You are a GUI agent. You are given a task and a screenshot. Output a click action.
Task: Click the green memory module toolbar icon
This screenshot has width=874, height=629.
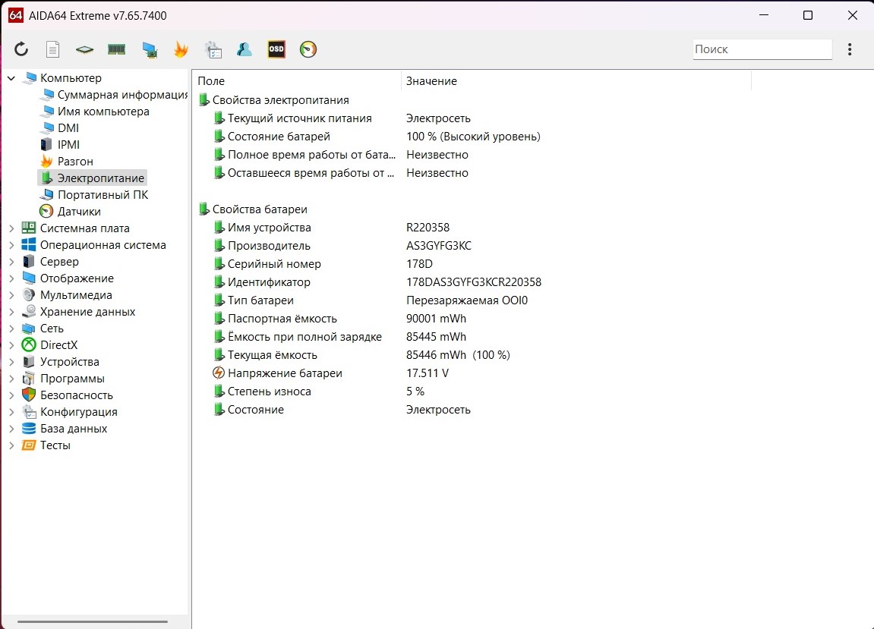pyautogui.click(x=116, y=49)
